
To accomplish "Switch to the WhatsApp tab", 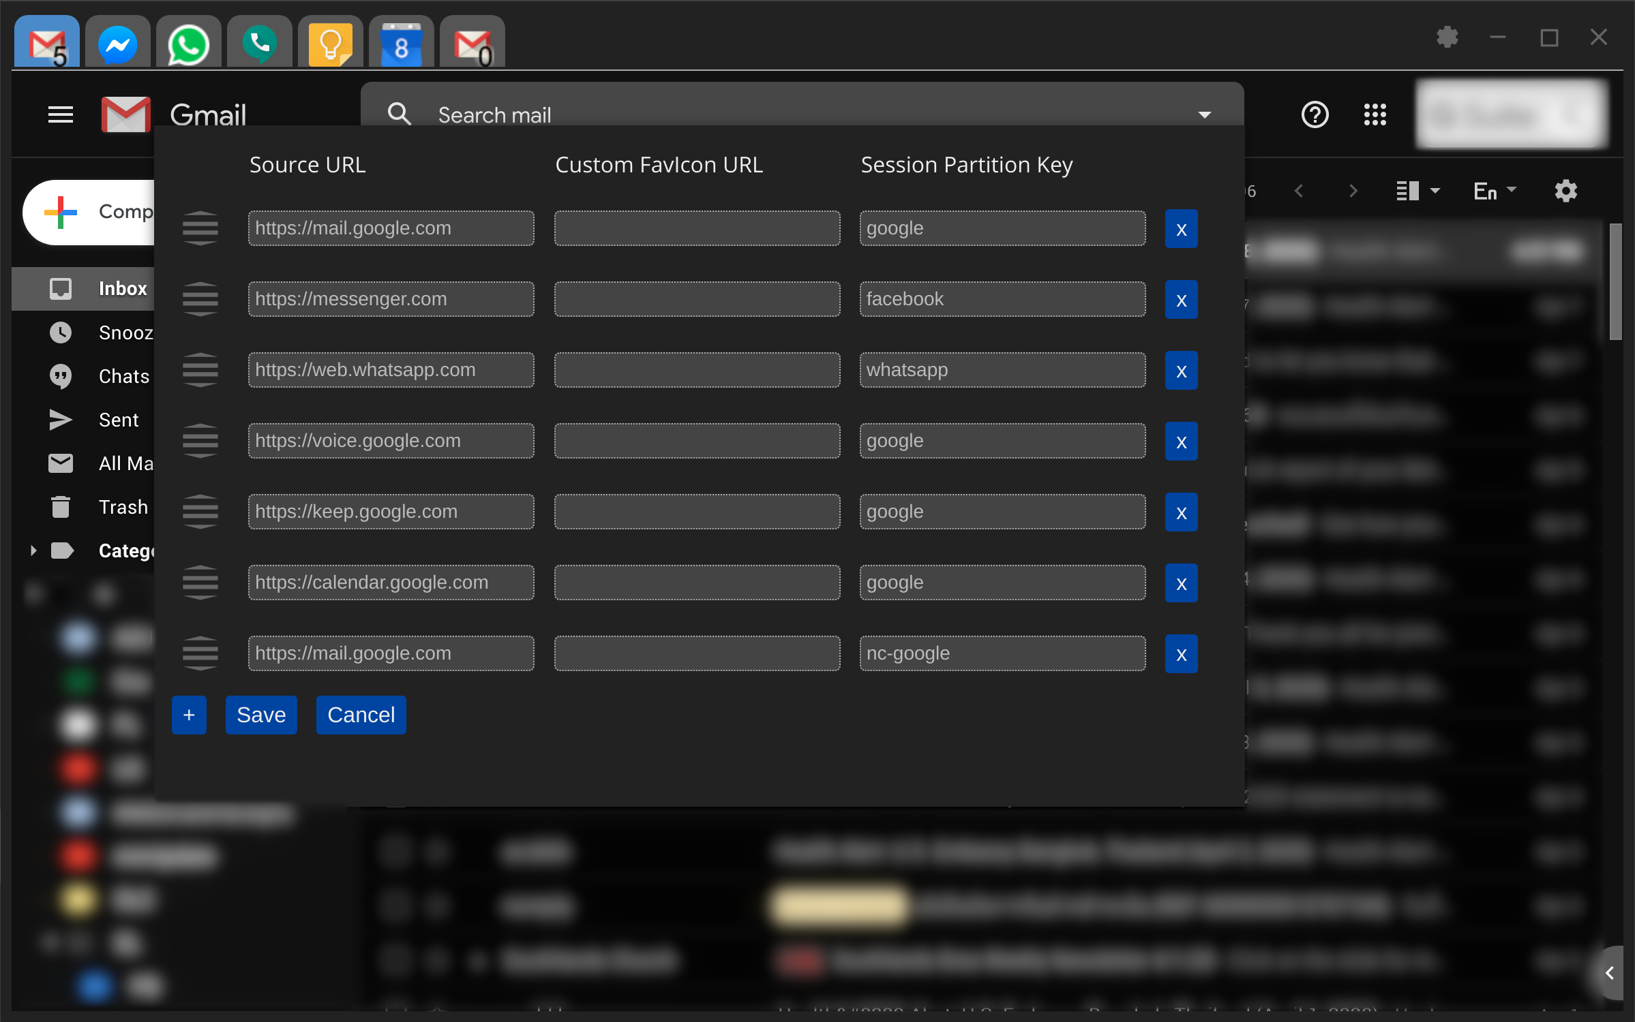I will click(189, 43).
